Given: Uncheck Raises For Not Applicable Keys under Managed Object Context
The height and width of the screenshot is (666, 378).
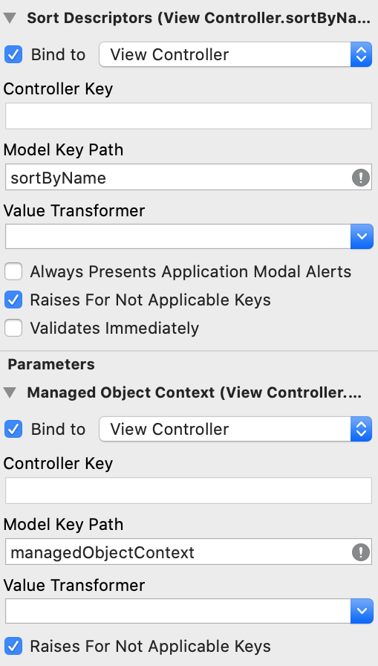Looking at the screenshot, I should tap(13, 647).
